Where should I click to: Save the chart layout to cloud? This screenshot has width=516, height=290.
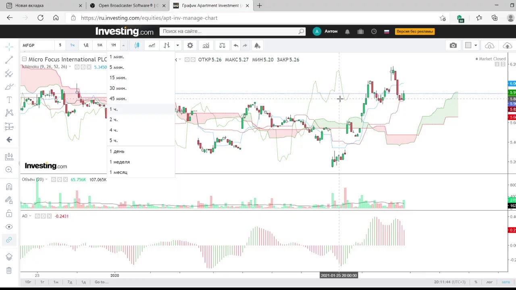507,46
